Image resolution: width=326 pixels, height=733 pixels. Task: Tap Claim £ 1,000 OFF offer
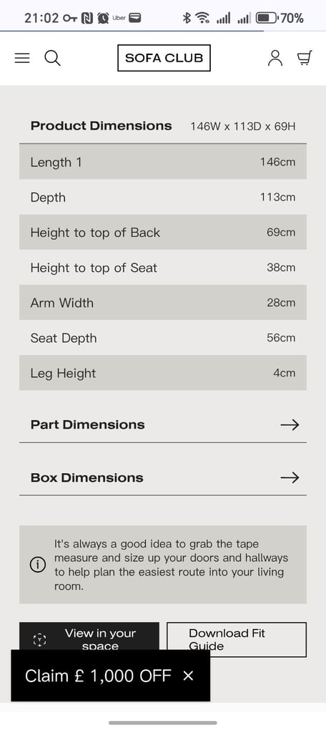tap(98, 676)
